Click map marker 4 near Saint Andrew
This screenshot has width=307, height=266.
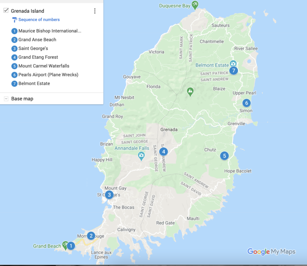click(x=163, y=152)
